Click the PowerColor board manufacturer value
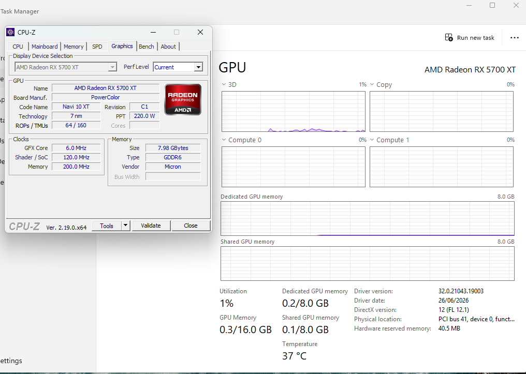Viewport: 526px width, 374px height. point(106,98)
